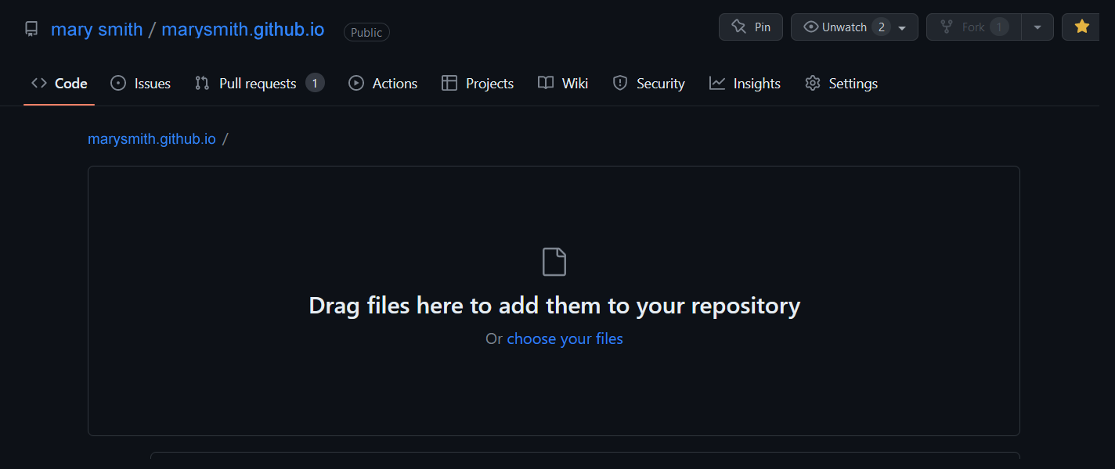
Task: View the Insights tab
Action: (x=745, y=84)
